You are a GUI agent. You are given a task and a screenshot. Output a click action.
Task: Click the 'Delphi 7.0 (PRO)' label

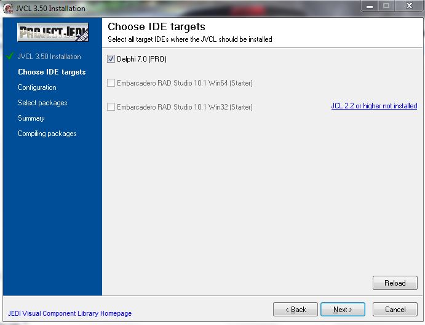tap(141, 59)
